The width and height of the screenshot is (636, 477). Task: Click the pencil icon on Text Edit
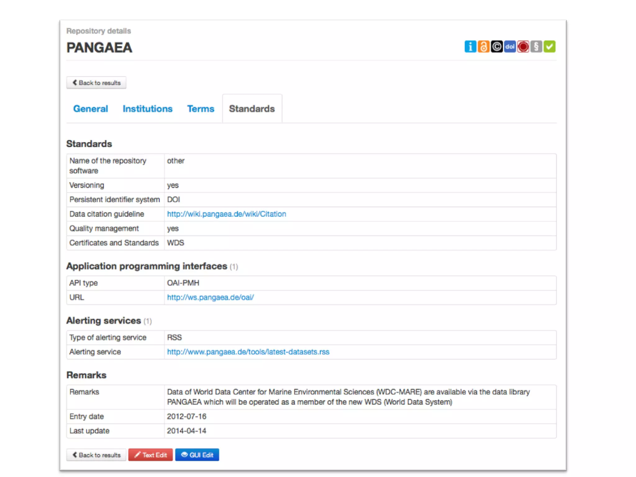[137, 455]
